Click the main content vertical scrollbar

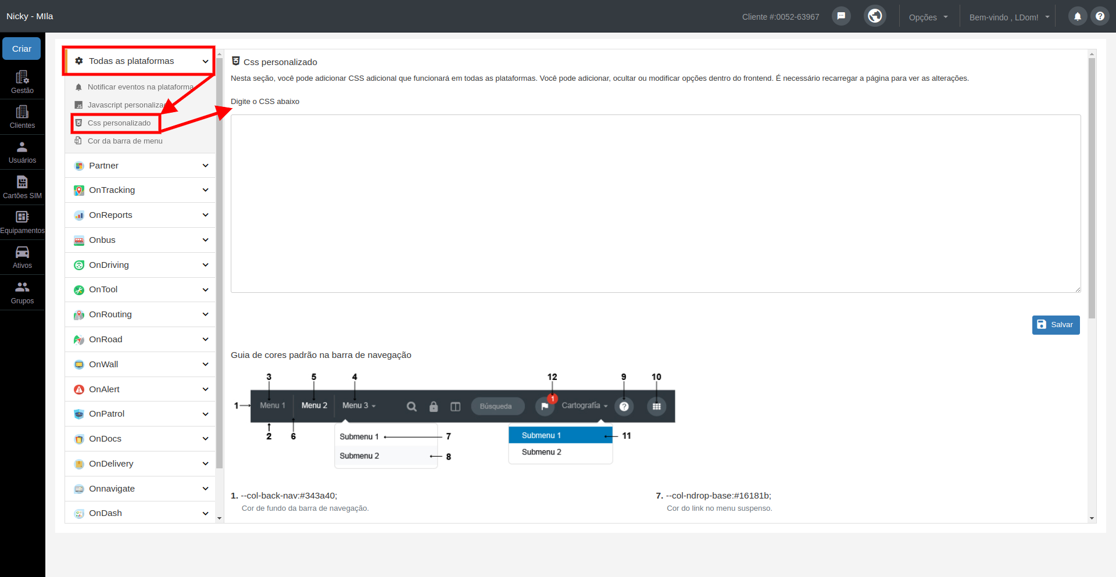point(1092,188)
